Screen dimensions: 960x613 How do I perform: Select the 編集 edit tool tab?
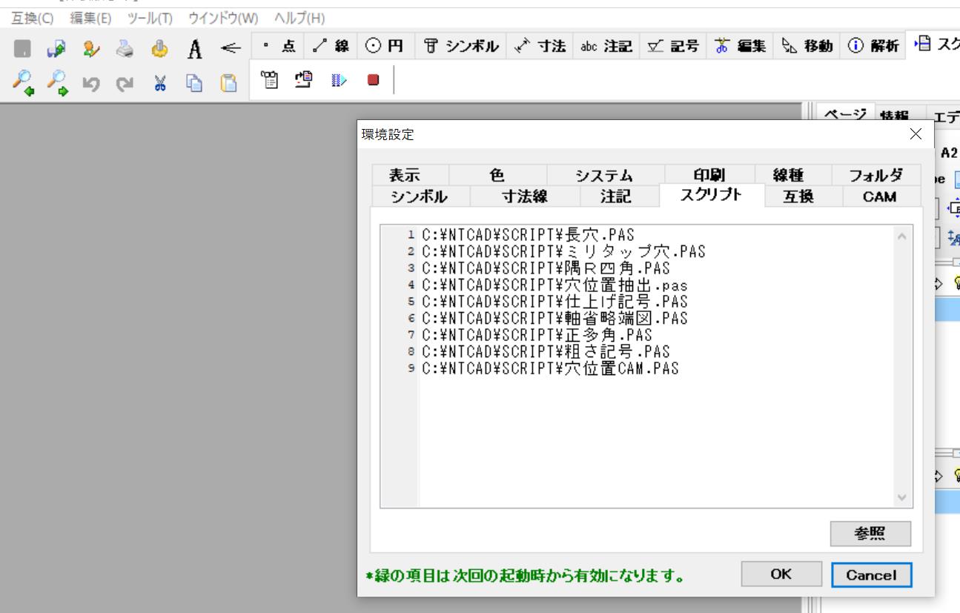point(741,47)
